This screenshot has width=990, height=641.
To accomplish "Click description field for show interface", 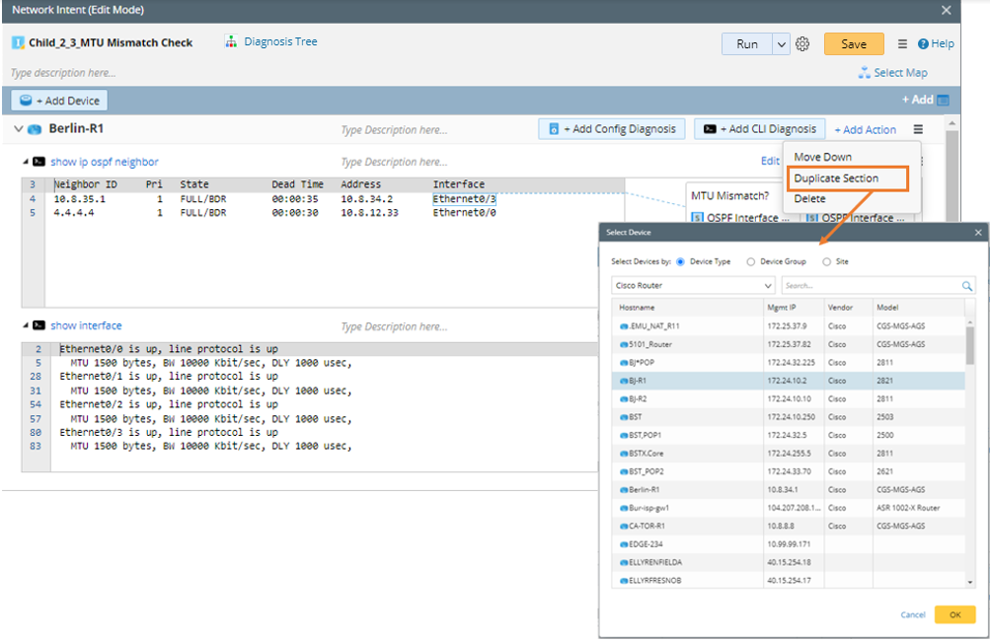I will click(x=394, y=326).
